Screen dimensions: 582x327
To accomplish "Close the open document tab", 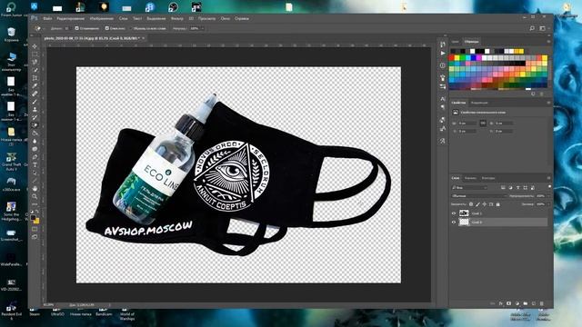I will click(x=144, y=38).
